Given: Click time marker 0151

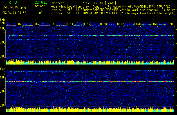Looking at the screenshot, I should 19,24.
